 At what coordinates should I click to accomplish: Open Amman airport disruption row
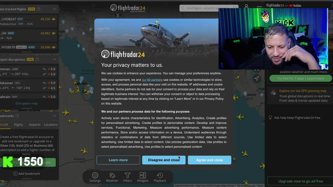(29, 71)
